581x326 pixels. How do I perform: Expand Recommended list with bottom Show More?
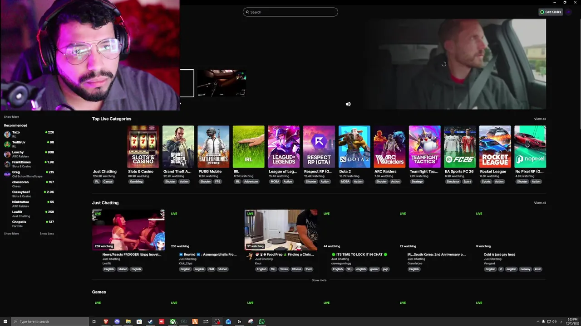[11, 234]
